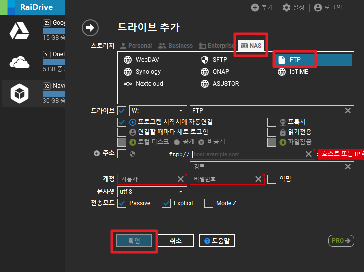The height and width of the screenshot is (272, 364).
Task: Clear the 비밀번호 password field
Action: (x=258, y=179)
